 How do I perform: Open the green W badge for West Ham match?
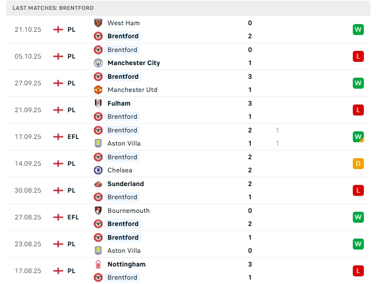[358, 30]
